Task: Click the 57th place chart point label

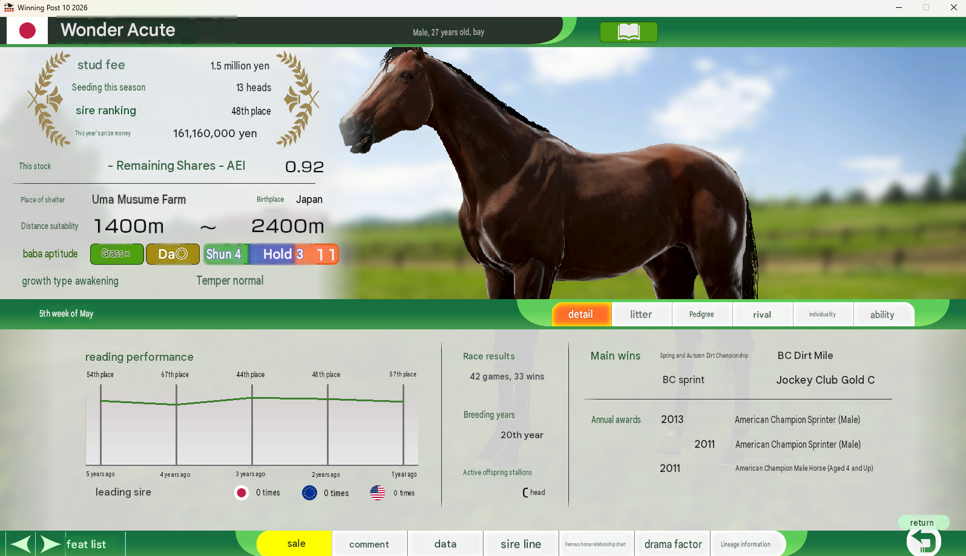Action: 403,375
